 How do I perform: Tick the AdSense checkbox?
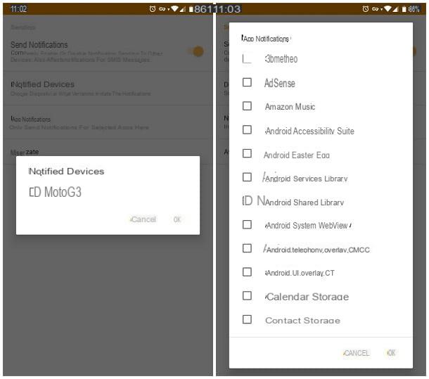pos(247,82)
